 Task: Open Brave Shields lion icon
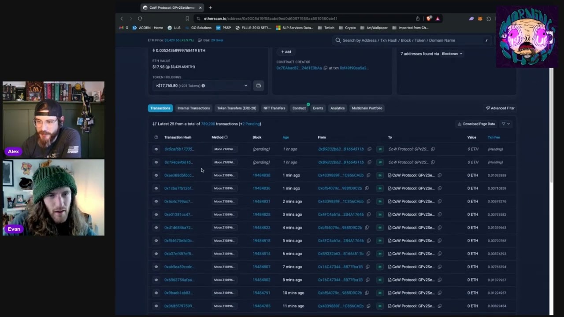429,18
